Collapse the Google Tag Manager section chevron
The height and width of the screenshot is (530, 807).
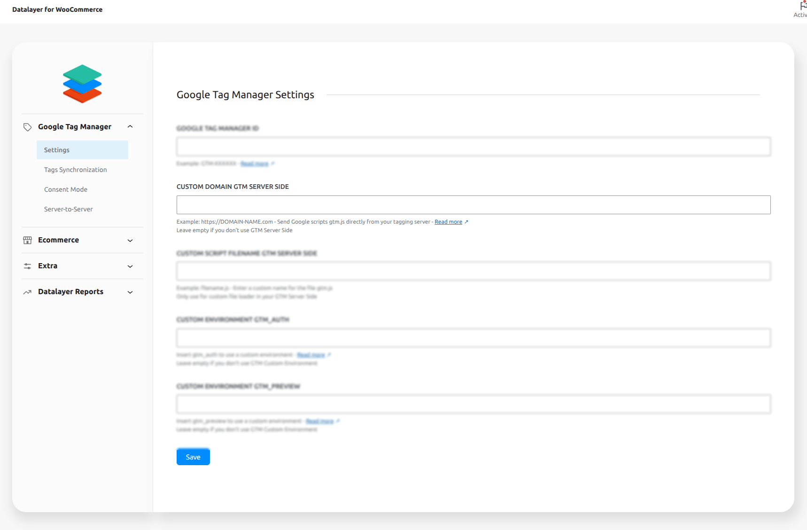(130, 127)
